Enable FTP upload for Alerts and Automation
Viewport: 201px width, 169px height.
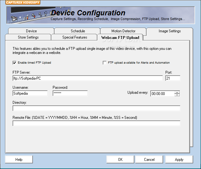[x=105, y=63]
